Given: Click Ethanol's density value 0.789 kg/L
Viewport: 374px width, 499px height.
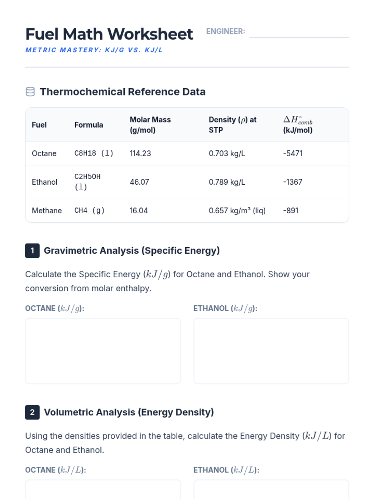Looking at the screenshot, I should point(227,182).
